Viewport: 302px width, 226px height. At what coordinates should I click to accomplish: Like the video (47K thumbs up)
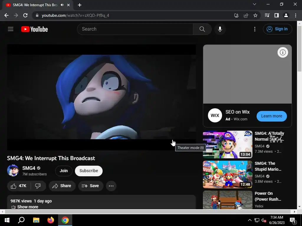click(x=19, y=186)
